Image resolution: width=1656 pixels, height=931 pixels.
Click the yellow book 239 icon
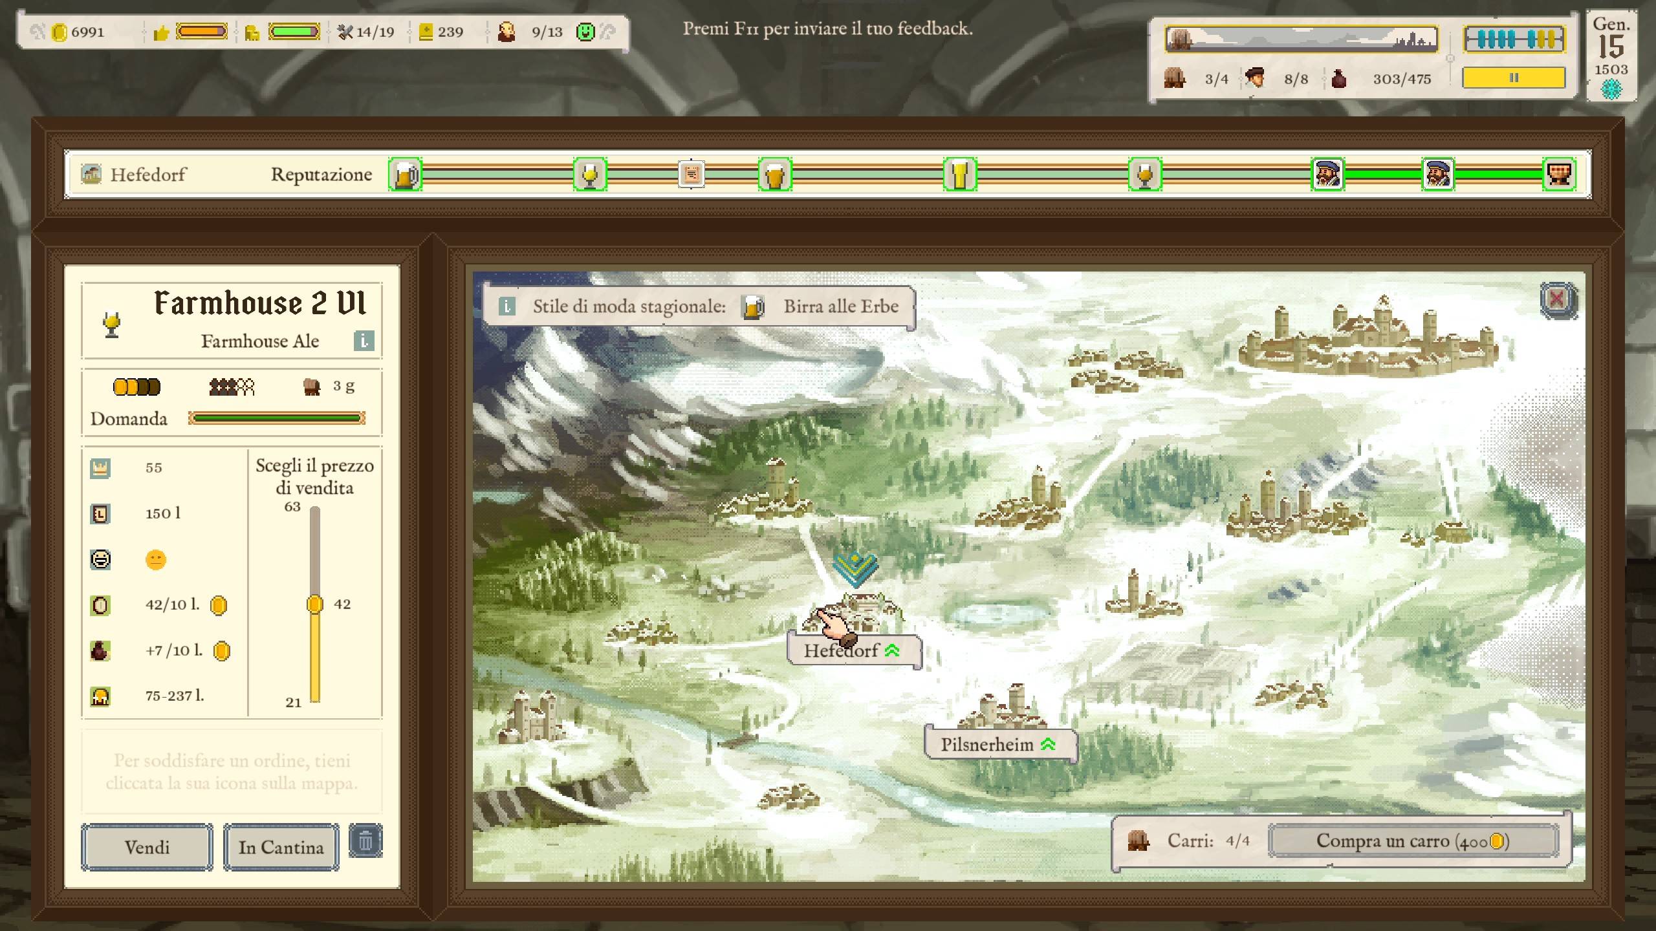coord(426,32)
